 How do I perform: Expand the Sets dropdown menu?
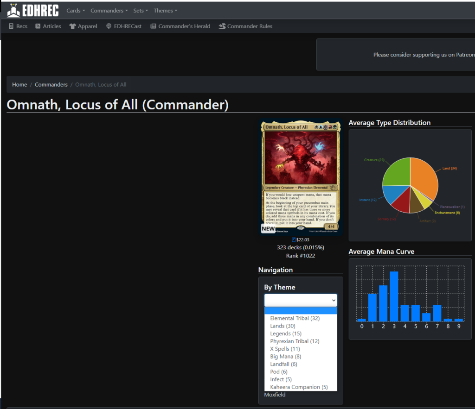point(141,11)
